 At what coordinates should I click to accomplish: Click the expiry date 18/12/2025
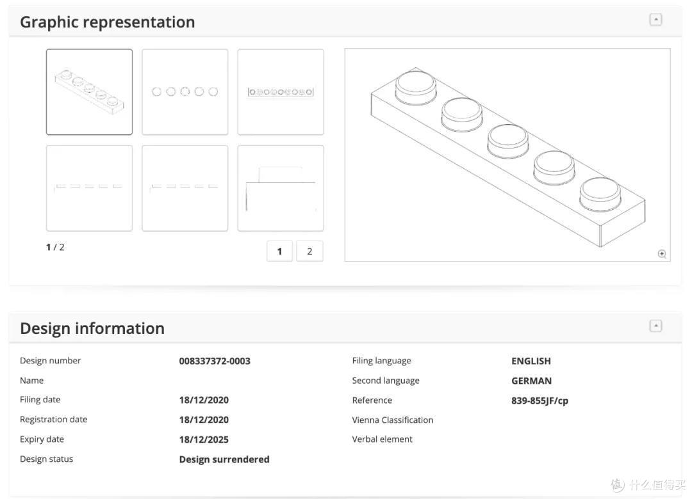click(x=204, y=440)
